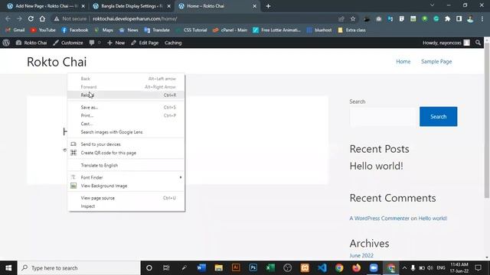Open cPanel - Main bookmark

tap(230, 30)
